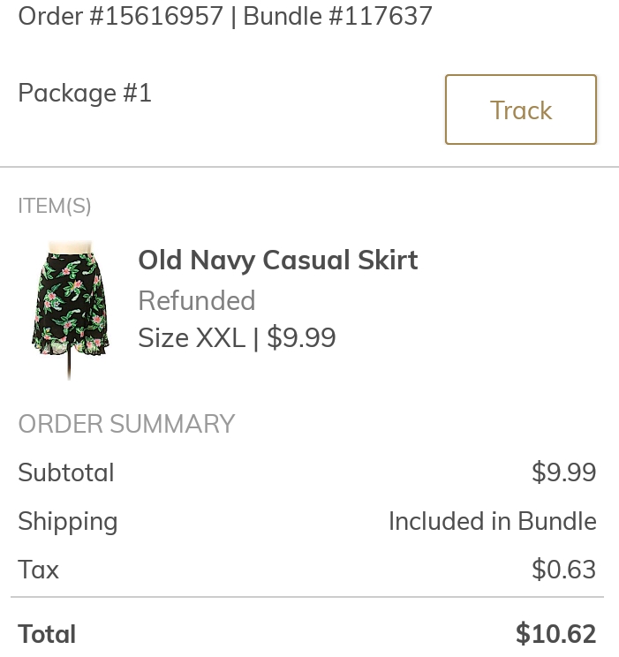Click the $10.62 total amount
Screen dimensions: 619x657
click(555, 634)
